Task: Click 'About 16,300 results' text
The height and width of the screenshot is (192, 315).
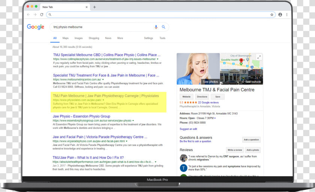Action: 72,47
